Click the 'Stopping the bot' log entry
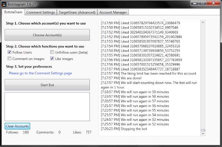222x147 pixels. (124, 129)
